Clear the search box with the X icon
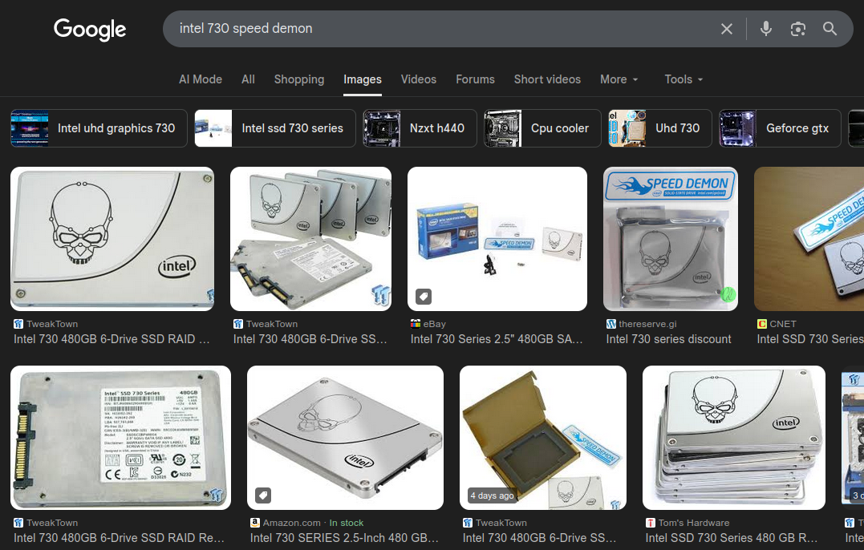The width and height of the screenshot is (864, 550). point(727,29)
